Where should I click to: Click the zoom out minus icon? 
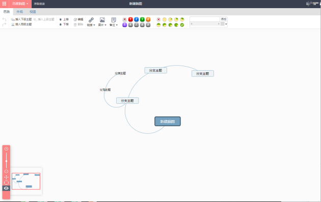6,171
